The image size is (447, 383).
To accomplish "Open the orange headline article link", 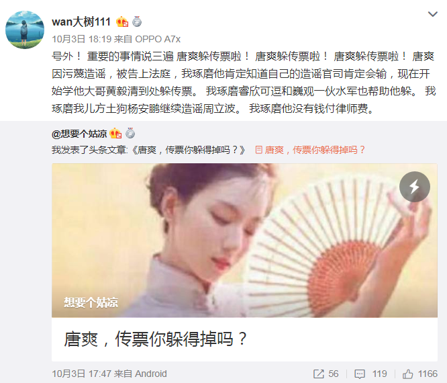I will [x=310, y=150].
